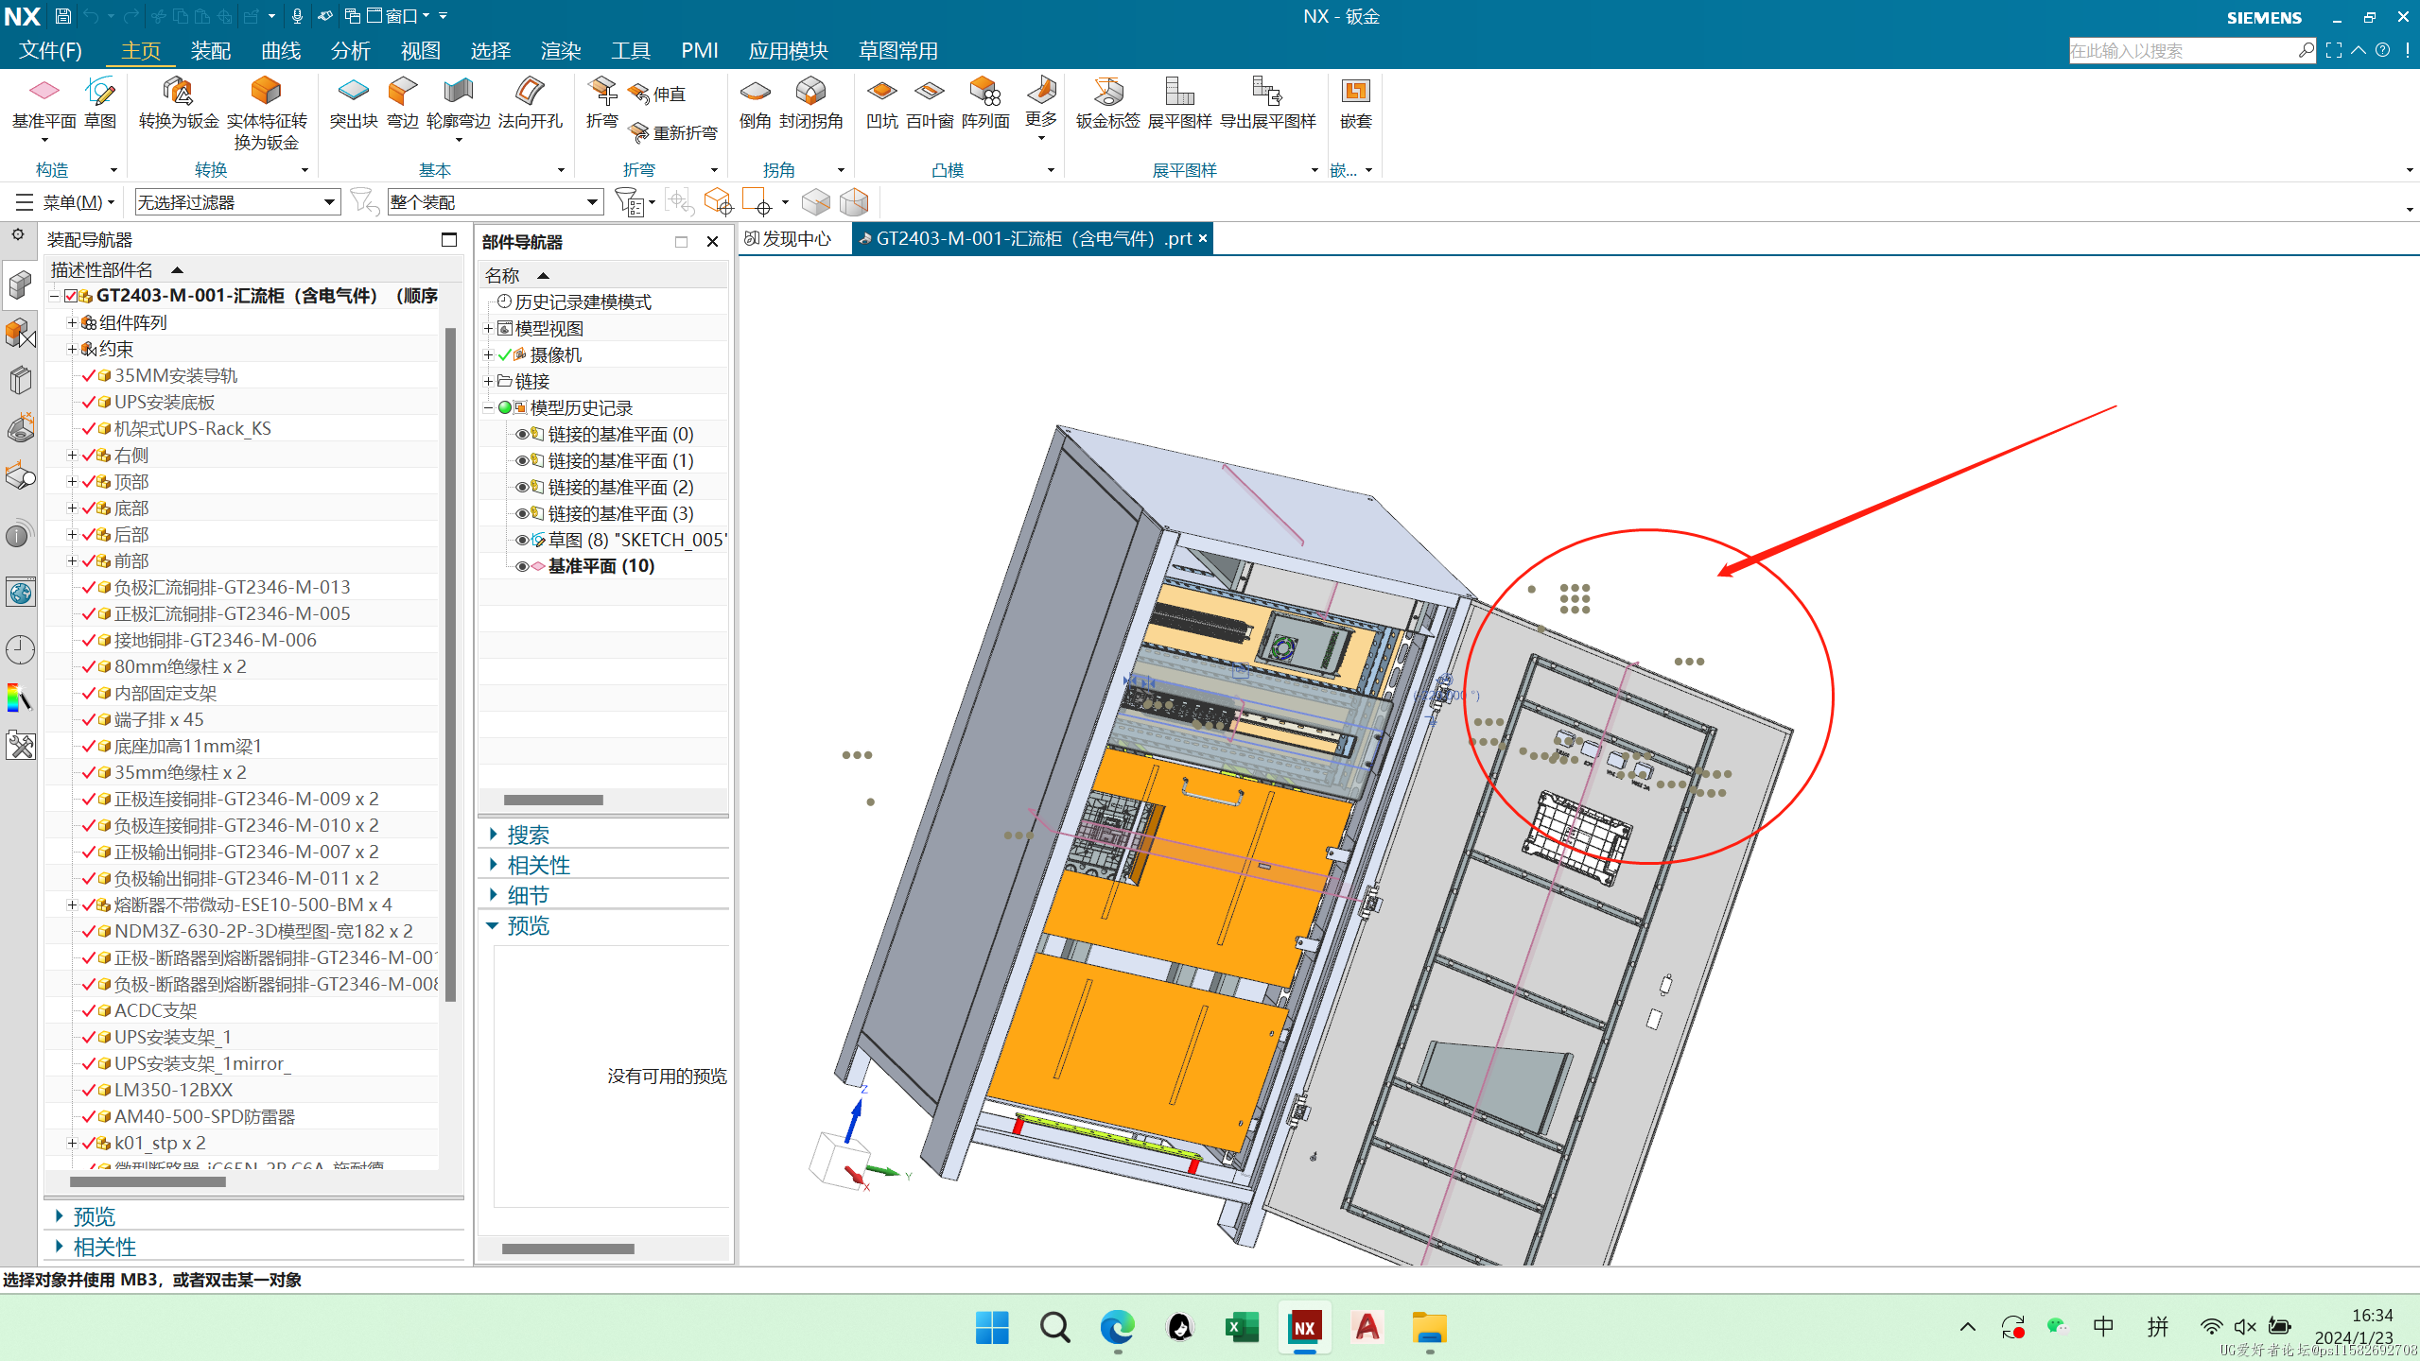Toggle checkbox of root GT2403-M-001 assembly

tap(71, 296)
